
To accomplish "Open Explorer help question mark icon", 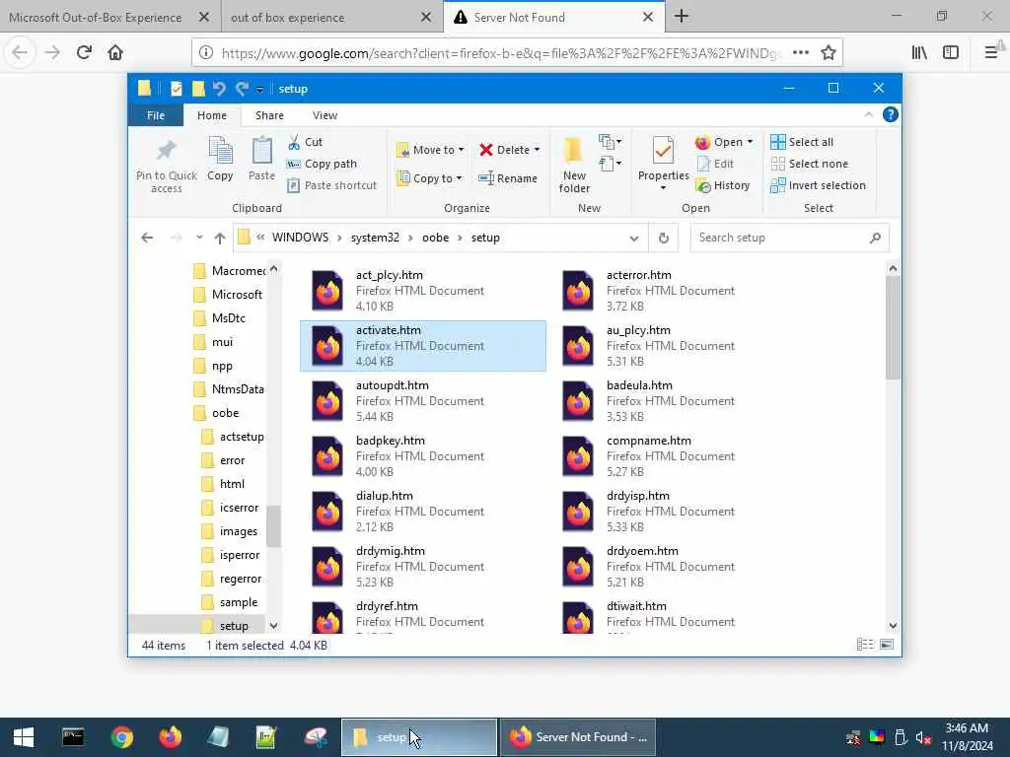I will tap(891, 114).
